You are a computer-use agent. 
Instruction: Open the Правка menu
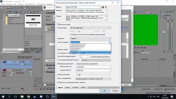(x=9, y=4)
